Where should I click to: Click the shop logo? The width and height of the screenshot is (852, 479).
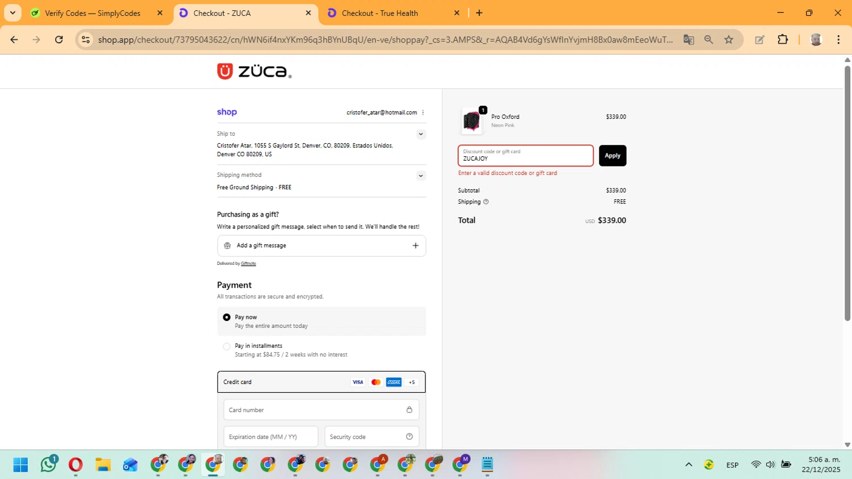tap(227, 112)
